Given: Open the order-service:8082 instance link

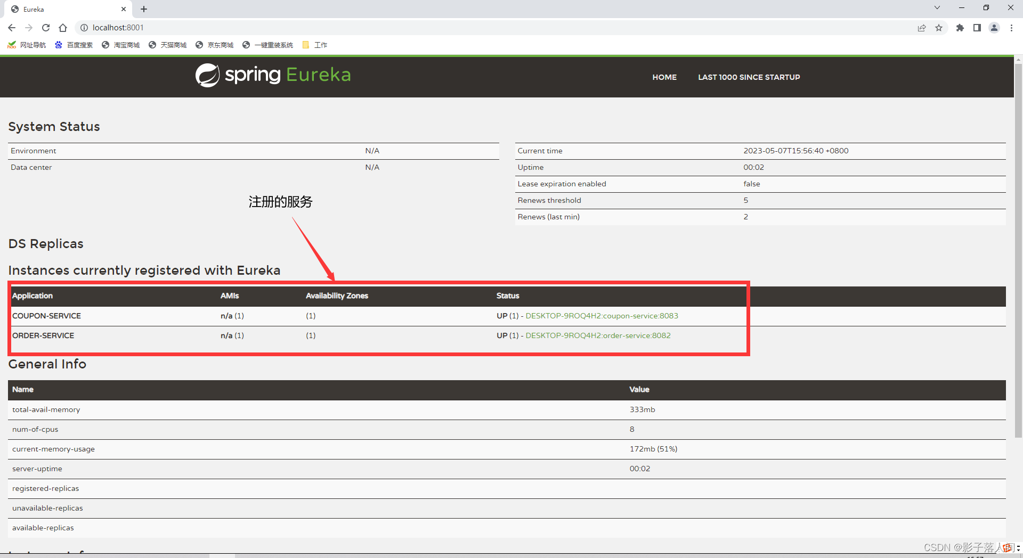Looking at the screenshot, I should (x=598, y=335).
